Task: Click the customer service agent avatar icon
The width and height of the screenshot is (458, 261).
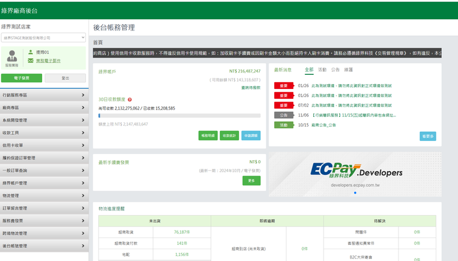Action: coord(12,56)
